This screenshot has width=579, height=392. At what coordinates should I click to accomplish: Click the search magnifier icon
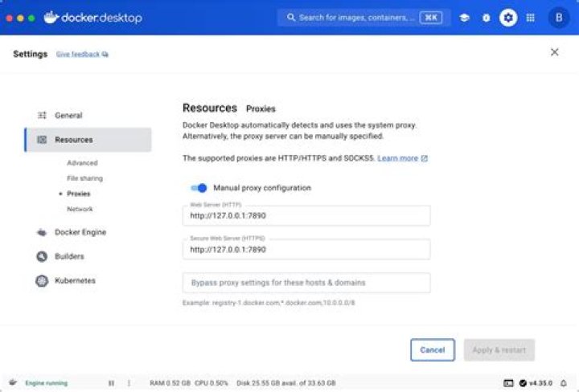point(291,18)
